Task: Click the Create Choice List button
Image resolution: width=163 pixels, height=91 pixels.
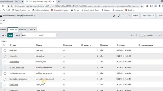Action: (x=148, y=16)
